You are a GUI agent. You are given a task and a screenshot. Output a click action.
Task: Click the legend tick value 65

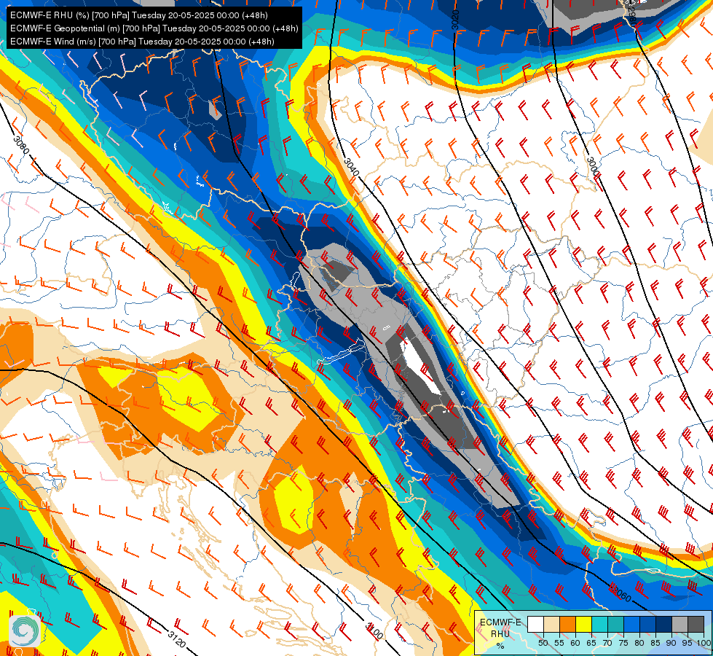(x=591, y=643)
